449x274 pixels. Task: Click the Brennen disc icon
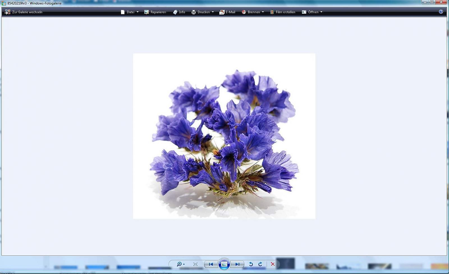pyautogui.click(x=244, y=12)
